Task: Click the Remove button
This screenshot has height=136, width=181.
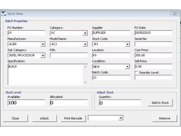Action: coord(165,118)
